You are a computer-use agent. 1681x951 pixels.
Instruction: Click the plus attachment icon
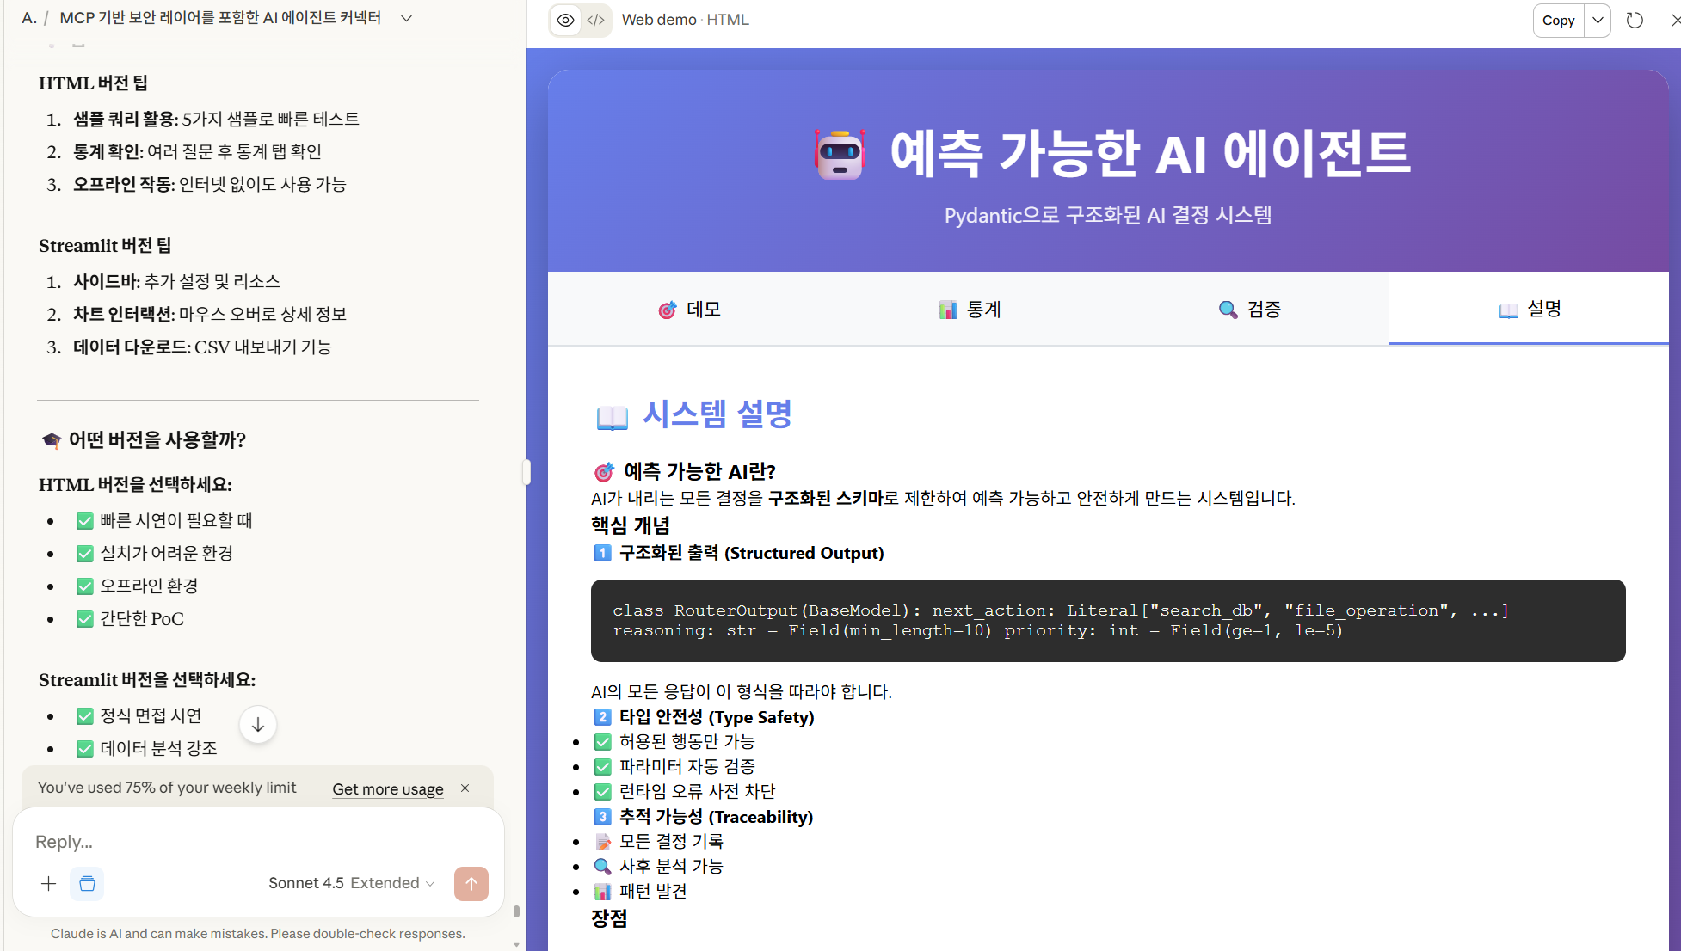(49, 883)
